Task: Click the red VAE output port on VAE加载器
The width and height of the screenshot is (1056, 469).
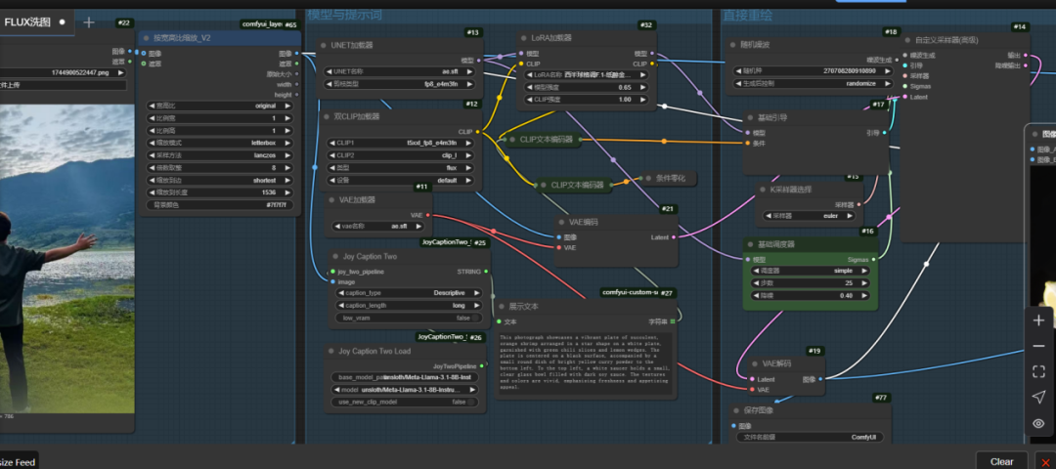Action: [x=428, y=215]
